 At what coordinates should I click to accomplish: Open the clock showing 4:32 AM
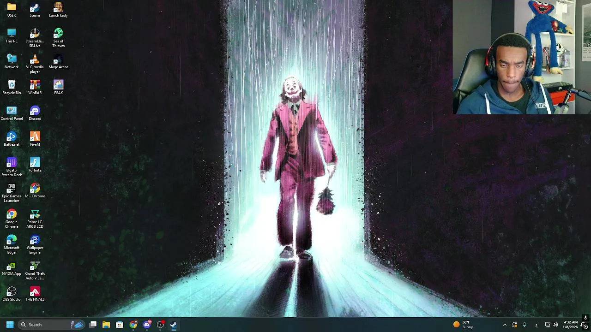571,325
